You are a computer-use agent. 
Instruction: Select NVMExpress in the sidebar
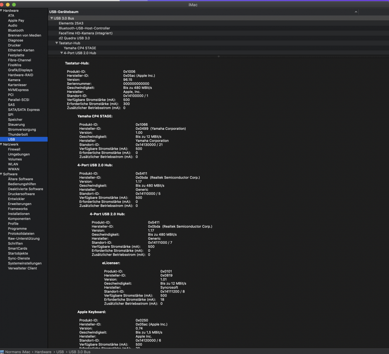point(18,90)
